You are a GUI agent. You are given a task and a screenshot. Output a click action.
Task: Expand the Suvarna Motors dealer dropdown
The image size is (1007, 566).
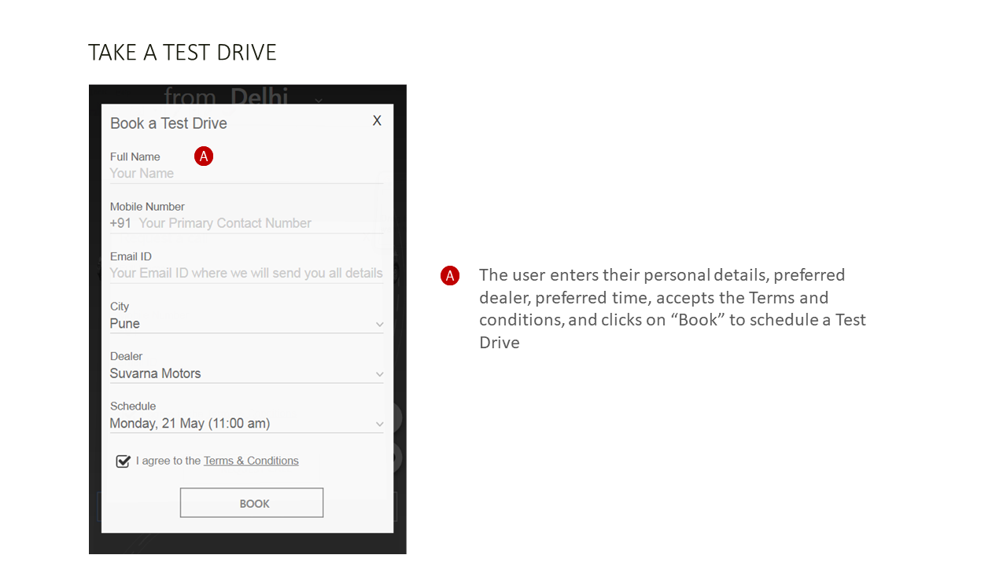pyautogui.click(x=236, y=373)
